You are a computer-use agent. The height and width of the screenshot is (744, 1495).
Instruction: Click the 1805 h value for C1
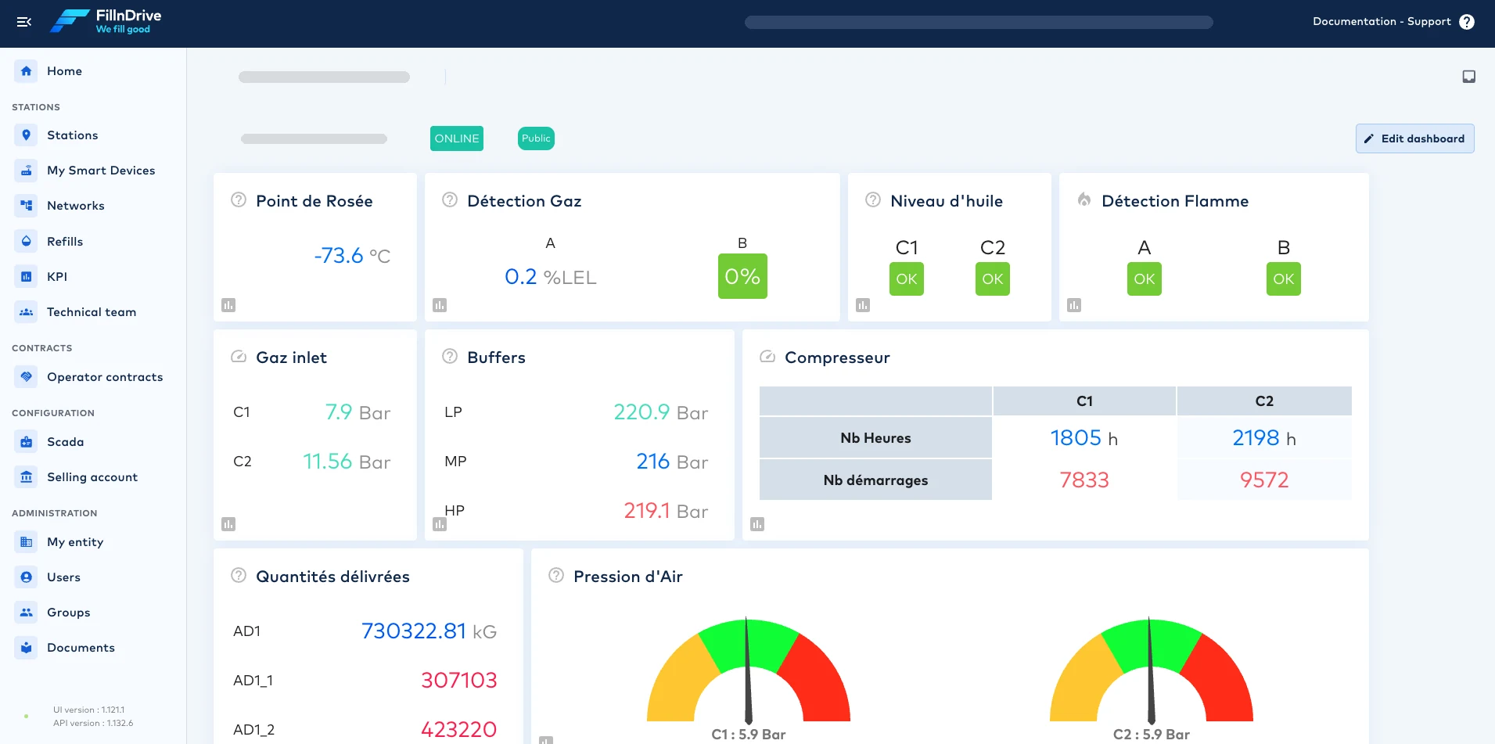1084,438
